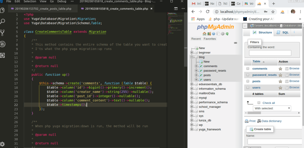304x148 pixels.
Task: Split the VS Code editor layout
Action: [x=176, y=9]
